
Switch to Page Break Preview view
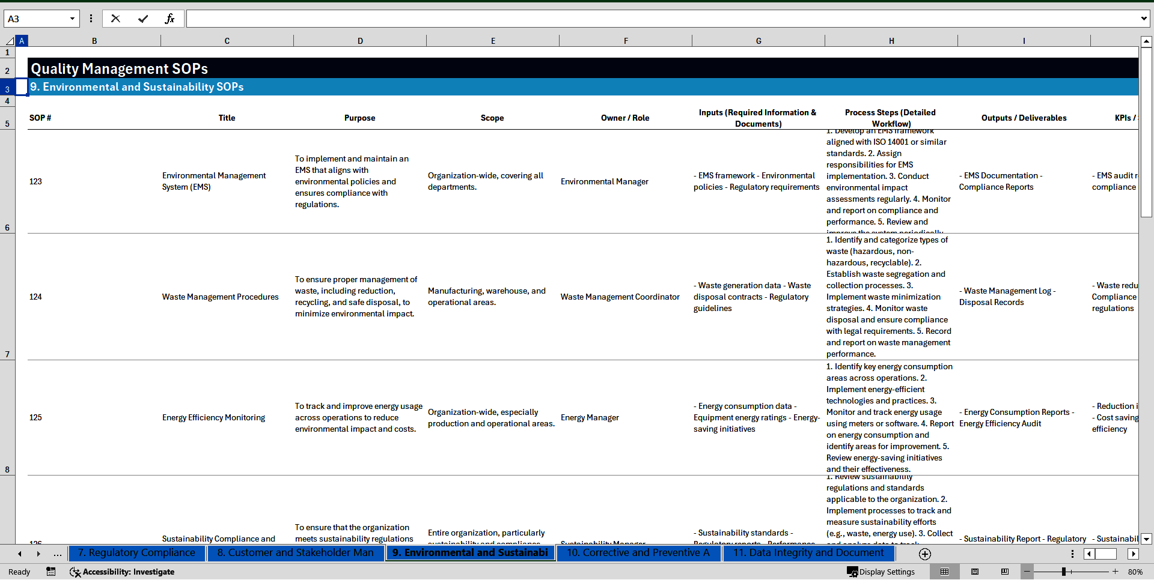[1005, 572]
